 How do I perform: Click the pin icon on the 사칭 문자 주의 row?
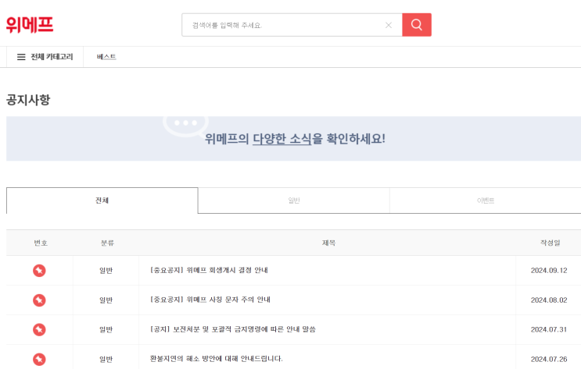39,300
